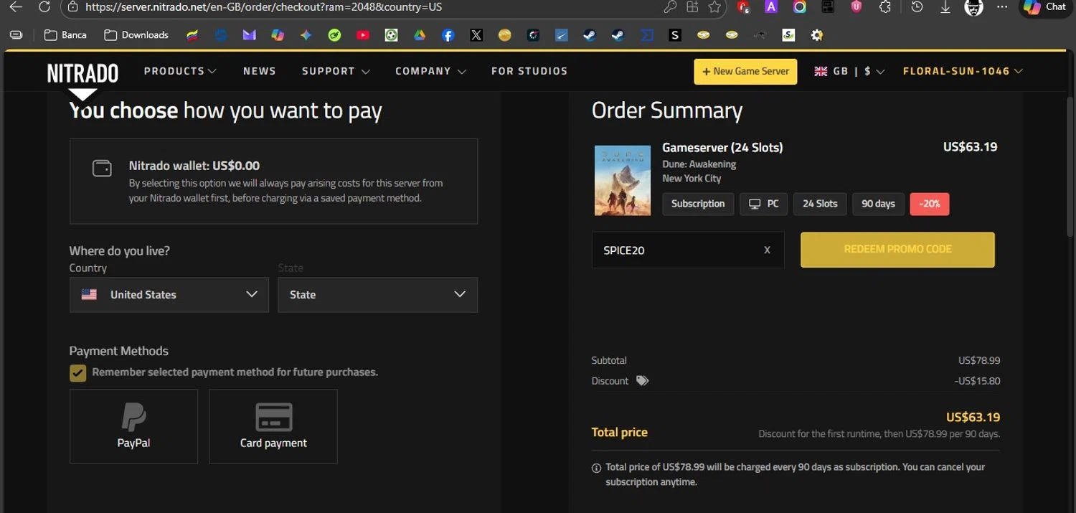Choose Card payment method
The height and width of the screenshot is (513, 1076).
pyautogui.click(x=273, y=426)
